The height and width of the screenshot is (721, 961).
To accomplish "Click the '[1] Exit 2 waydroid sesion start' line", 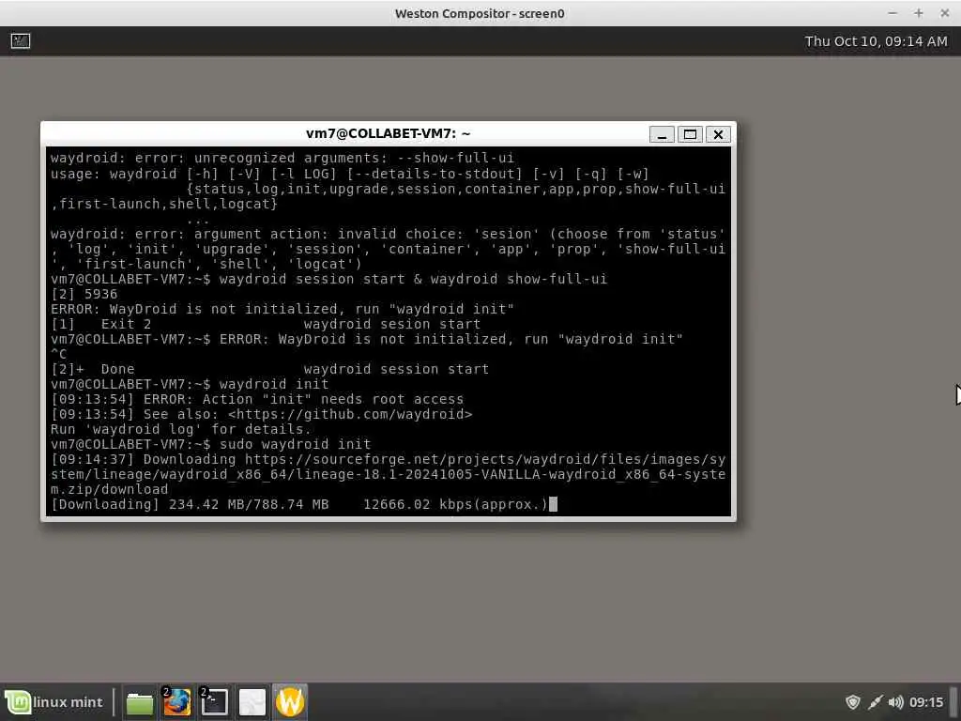I will coord(266,324).
